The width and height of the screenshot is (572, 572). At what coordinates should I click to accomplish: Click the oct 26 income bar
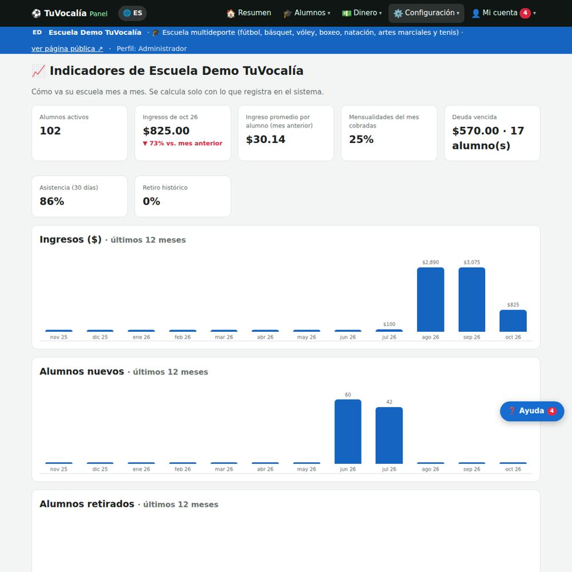(x=513, y=321)
